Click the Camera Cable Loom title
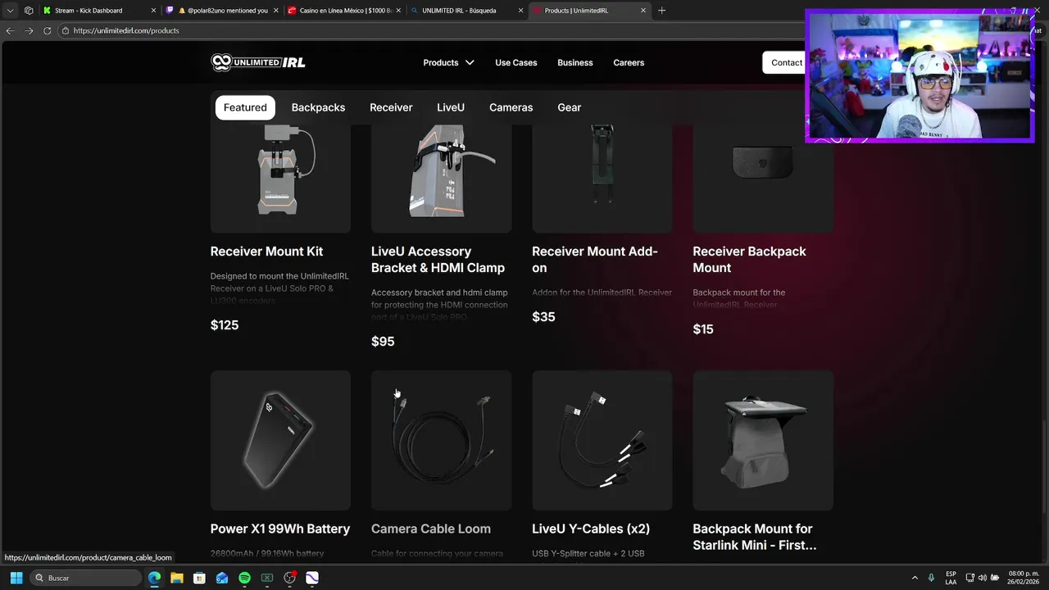The image size is (1049, 590). click(431, 529)
